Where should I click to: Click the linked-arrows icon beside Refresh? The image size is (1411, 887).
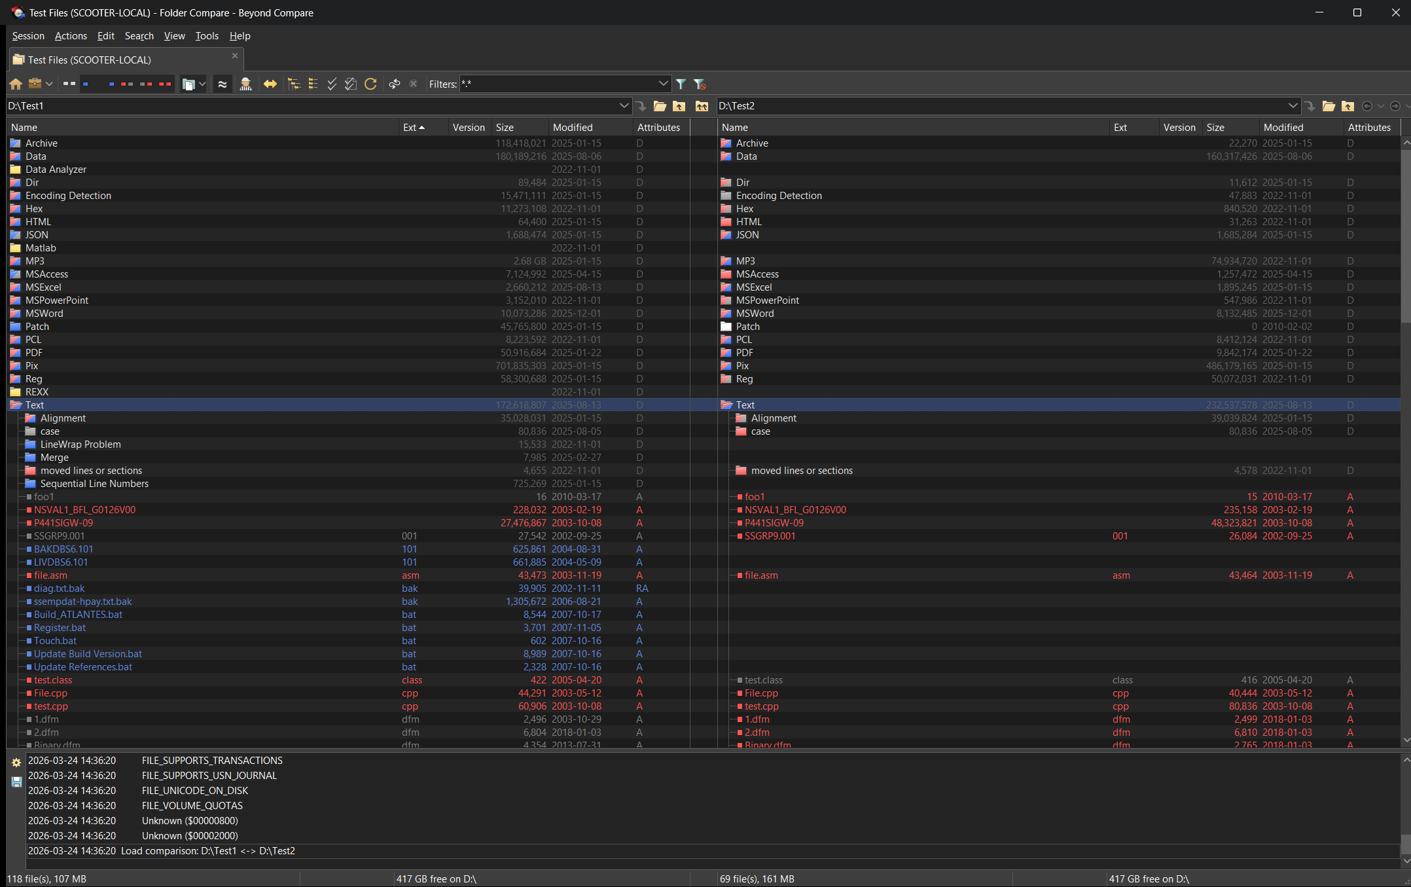tap(394, 84)
